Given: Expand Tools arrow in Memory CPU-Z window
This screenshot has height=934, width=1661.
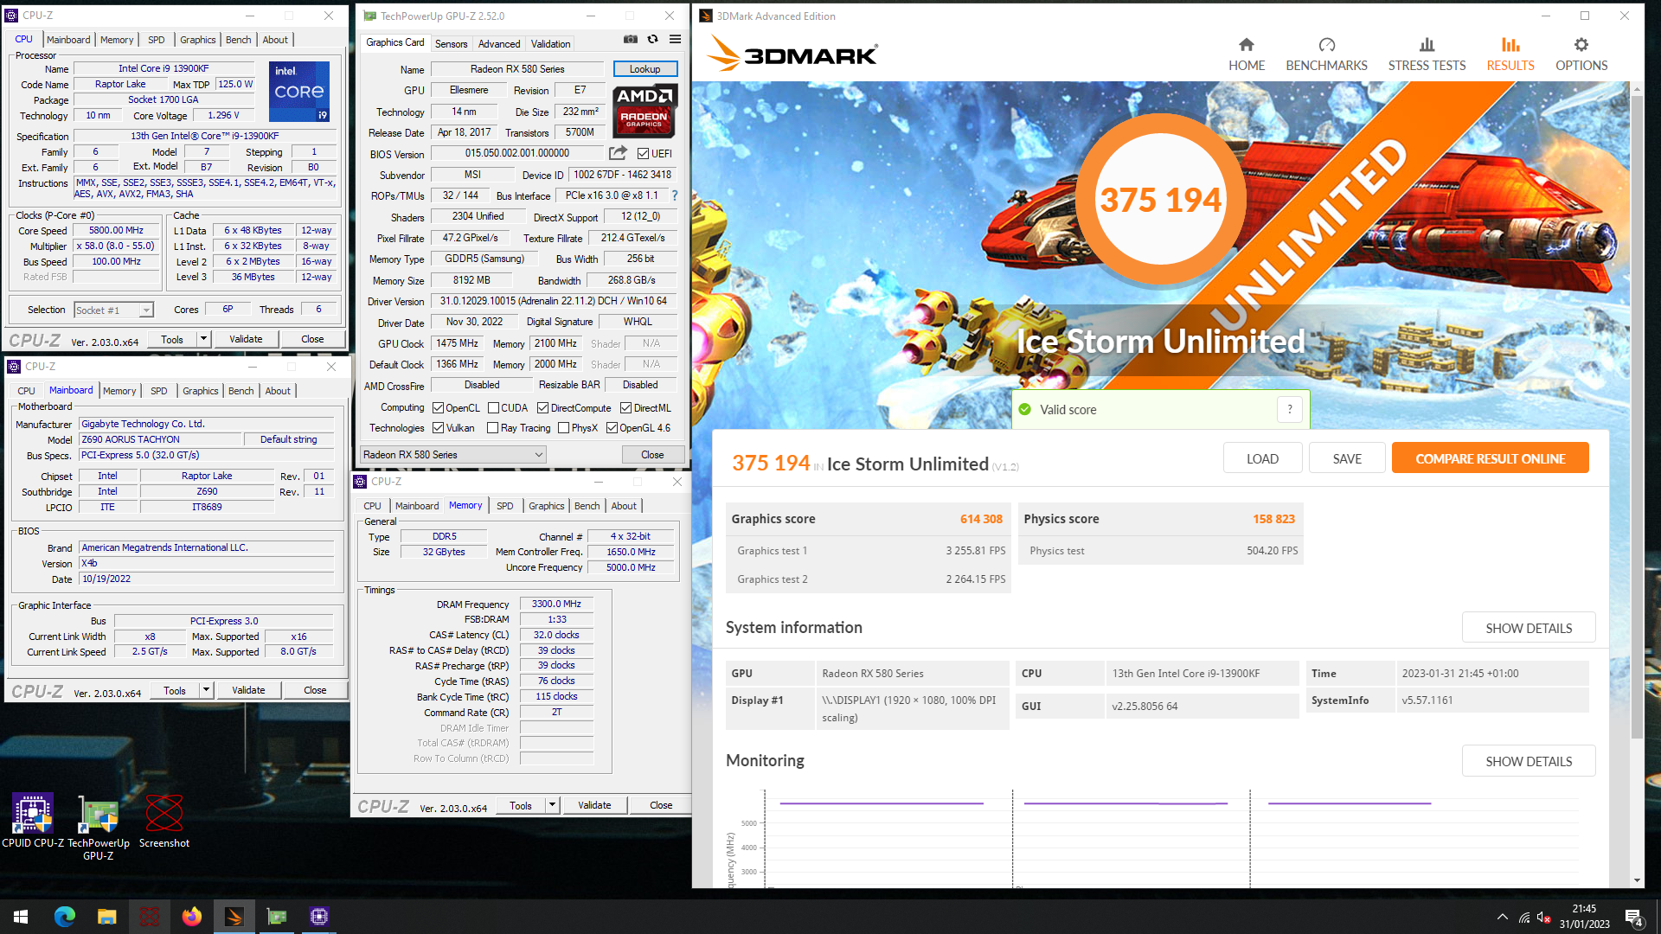Looking at the screenshot, I should pyautogui.click(x=553, y=805).
